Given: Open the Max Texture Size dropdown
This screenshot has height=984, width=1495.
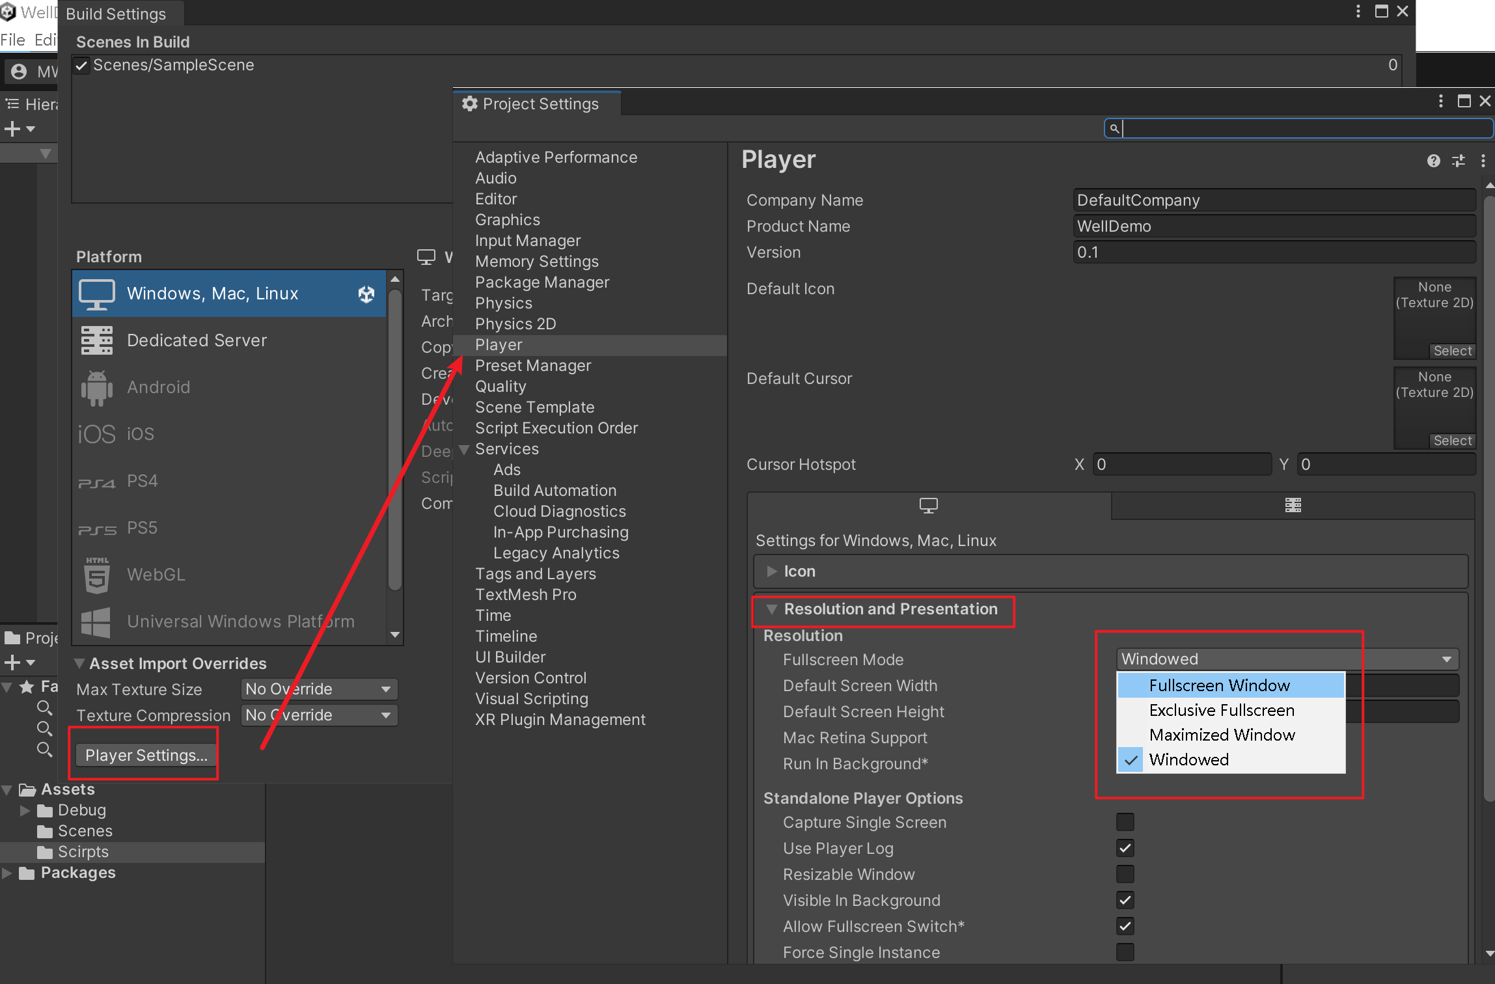Looking at the screenshot, I should (x=318, y=689).
